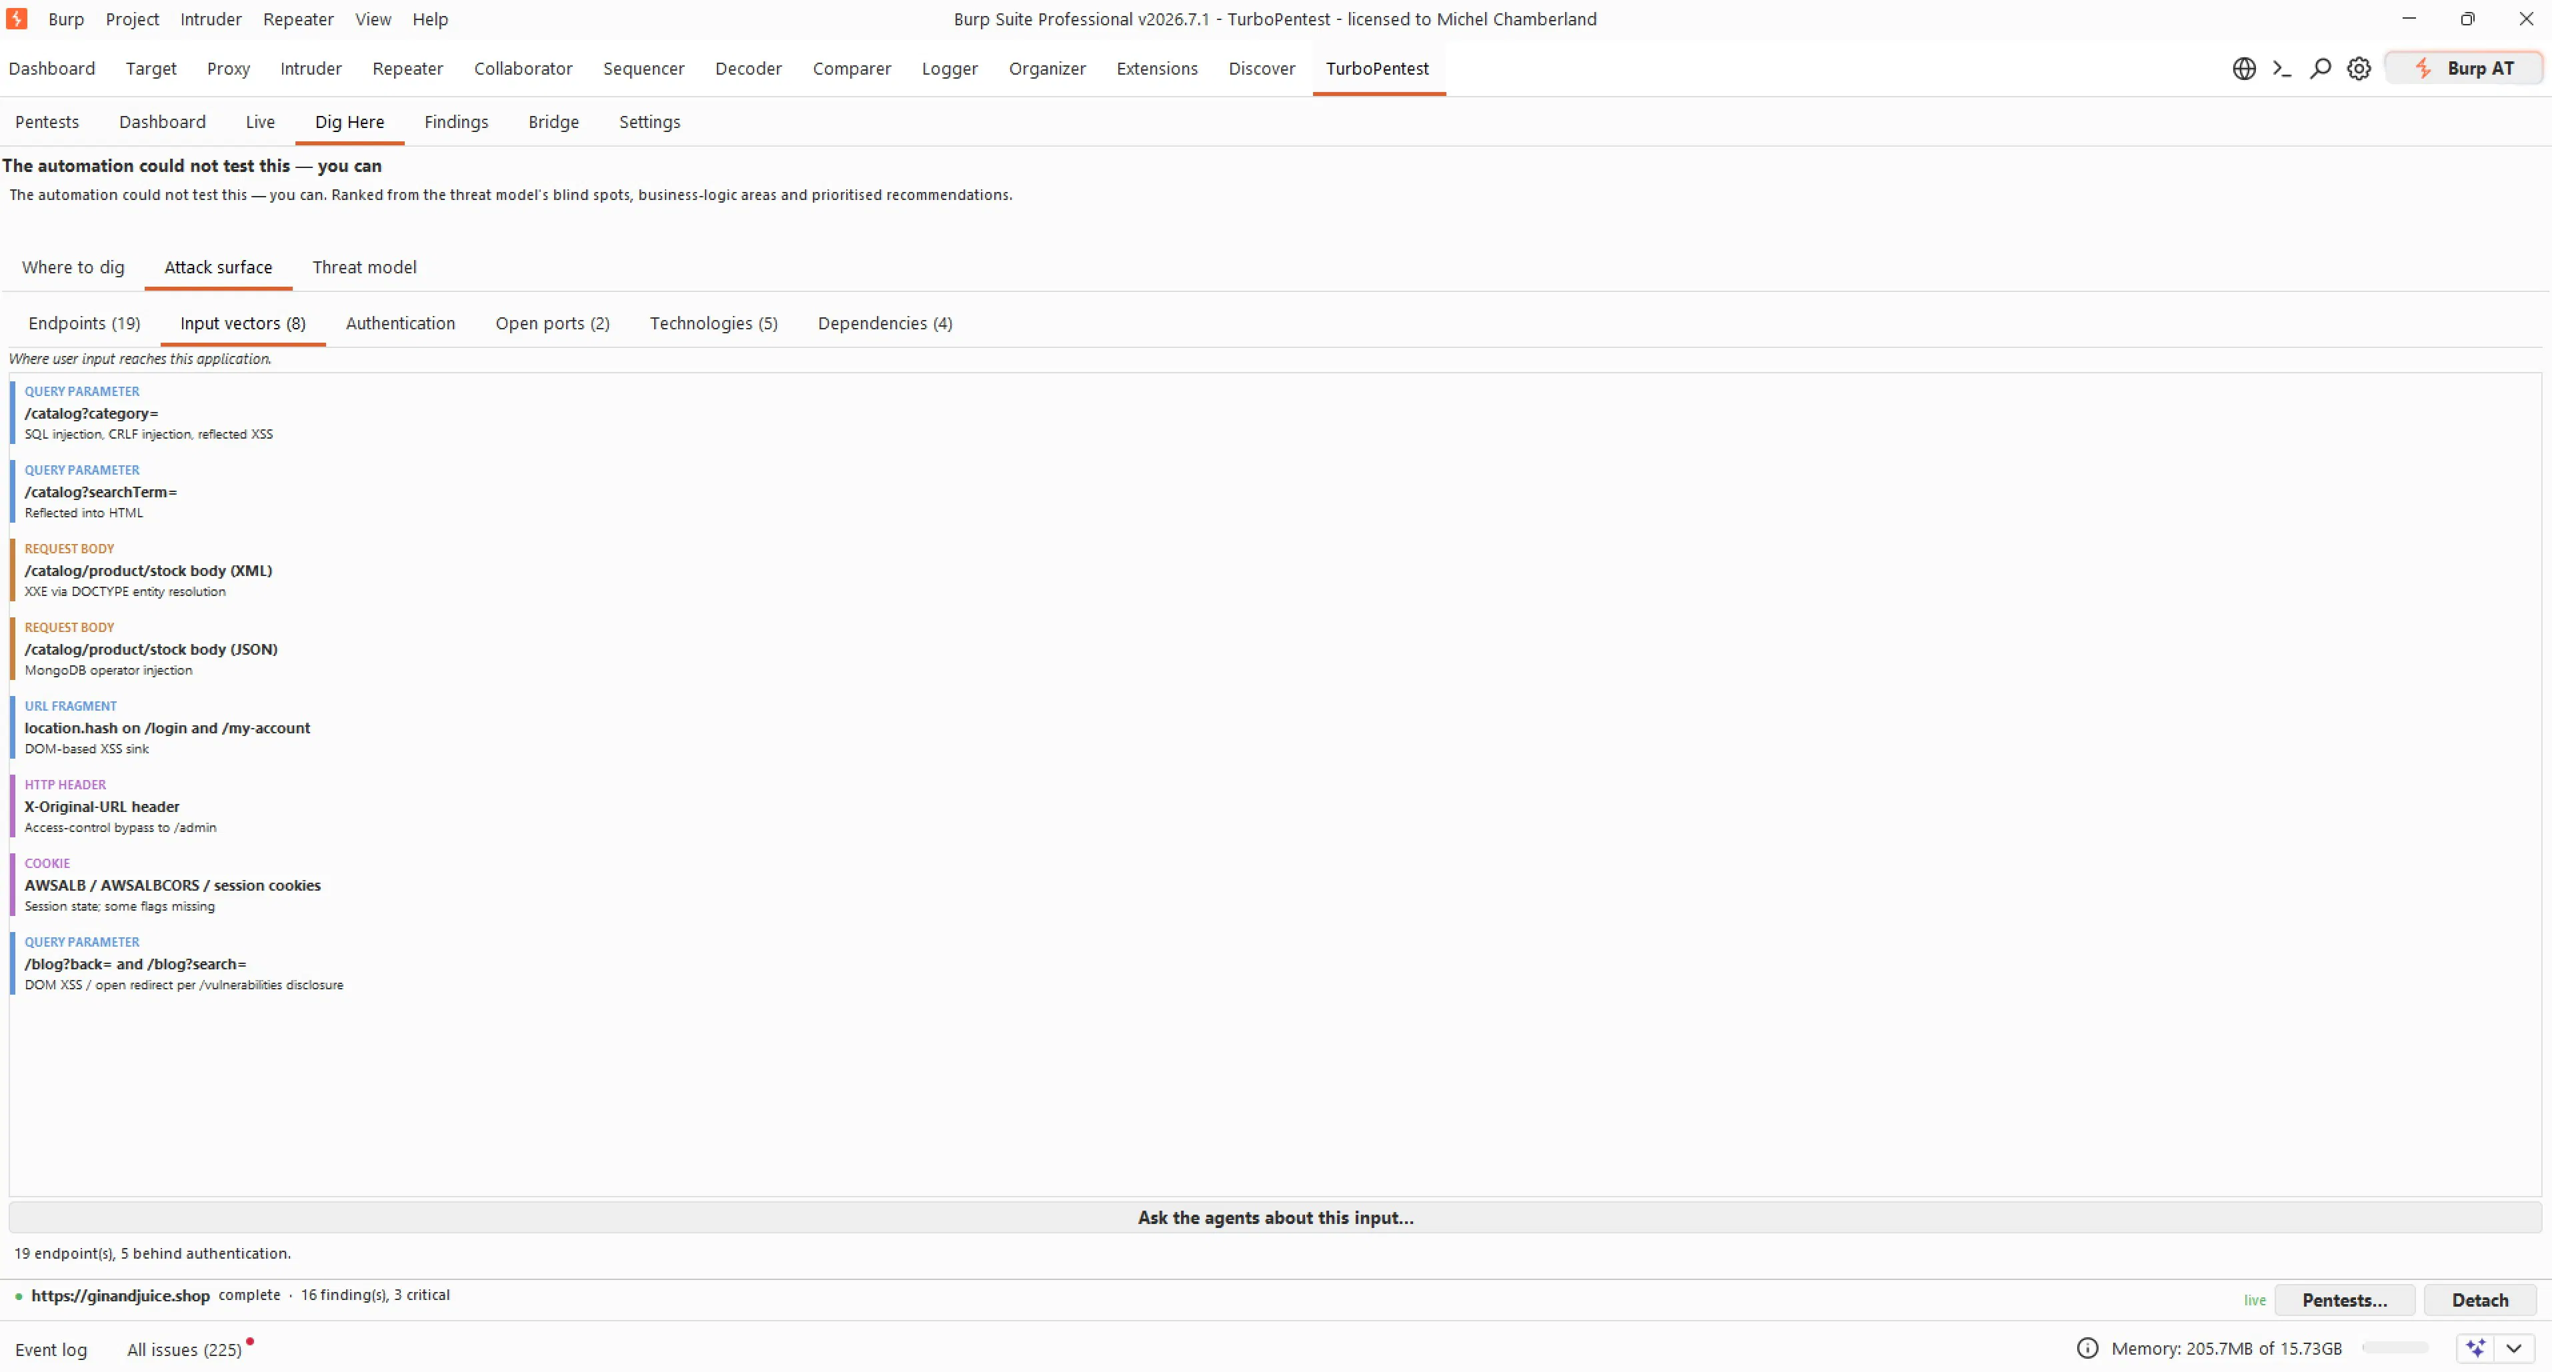Select the Attack surface tab
The image size is (2552, 1372).
[x=218, y=267]
